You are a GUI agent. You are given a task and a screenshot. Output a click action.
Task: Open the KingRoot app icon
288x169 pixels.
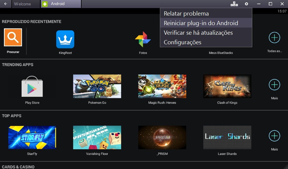[x=65, y=39]
